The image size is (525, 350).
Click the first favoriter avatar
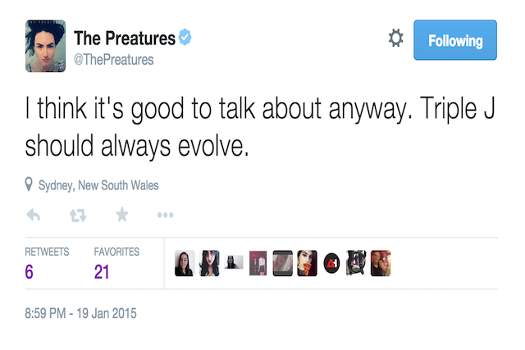[185, 263]
